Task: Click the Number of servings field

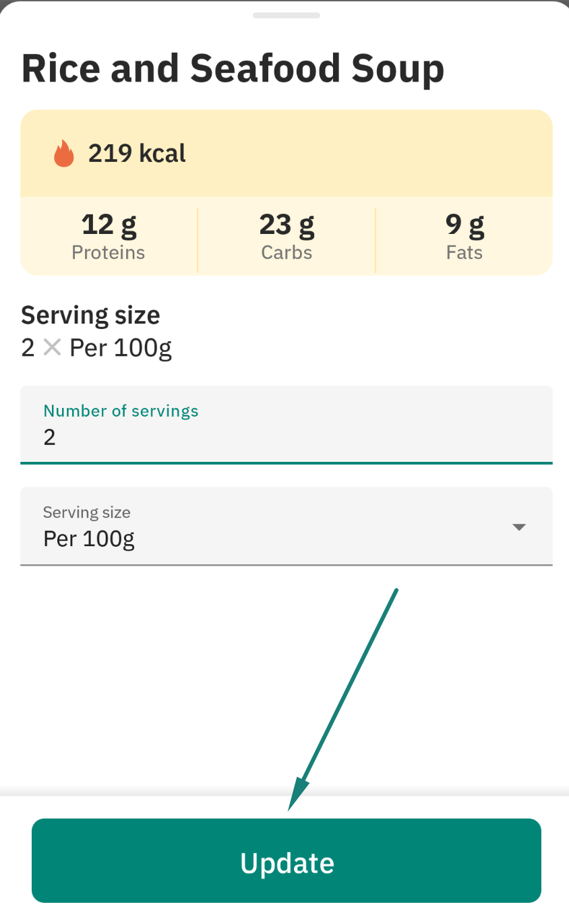Action: (287, 425)
